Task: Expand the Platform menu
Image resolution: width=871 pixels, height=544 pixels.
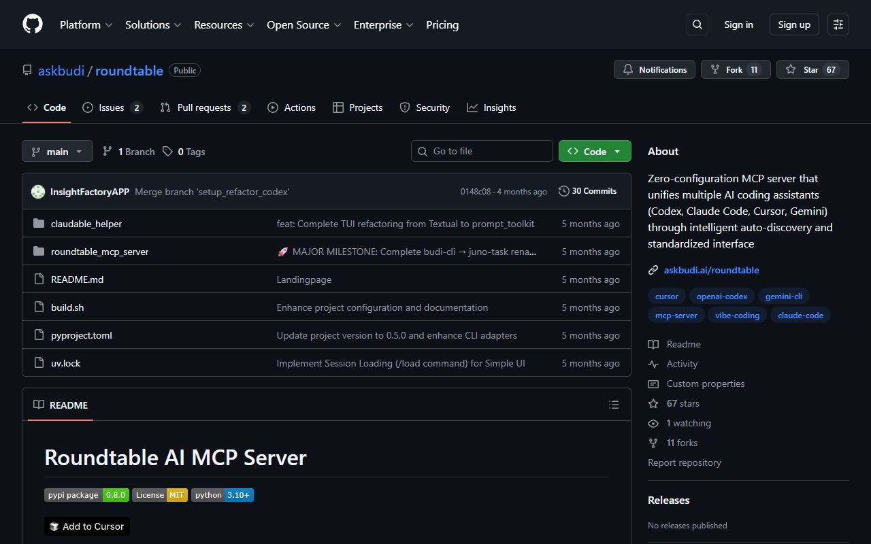Action: (86, 24)
